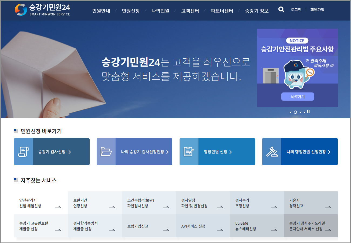The height and width of the screenshot is (243, 351).
Task: Click the arrow icon beside 보험가입신고
Action: coord(166,230)
